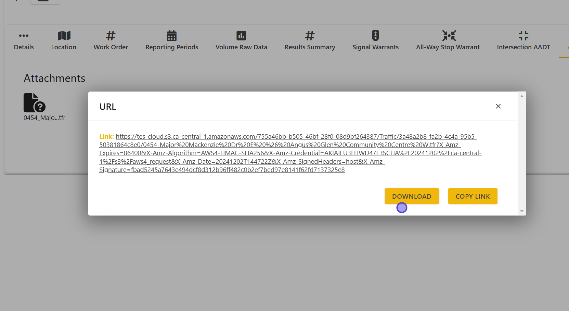This screenshot has height=311, width=569.
Task: Select the Reporting Periods calendar icon
Action: click(x=171, y=36)
